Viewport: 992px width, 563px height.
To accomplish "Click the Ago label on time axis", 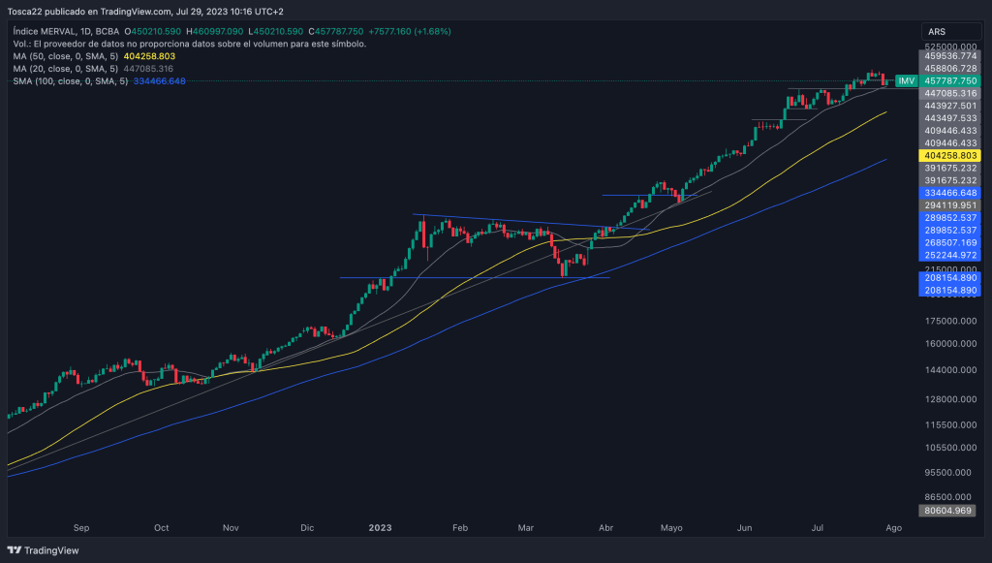I will [x=893, y=529].
